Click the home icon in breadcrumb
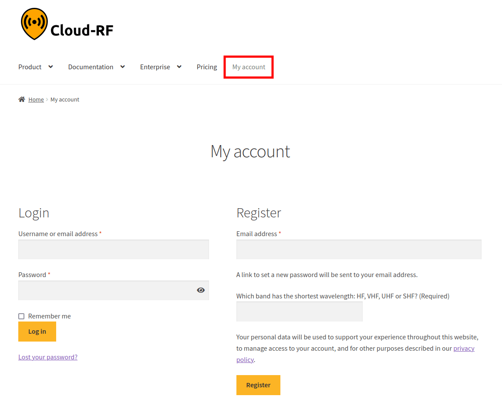Screen dimensions: 502x413 pyautogui.click(x=21, y=99)
